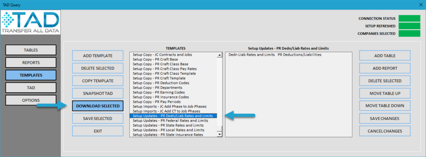Click templates list scrollbar up arrow
Screen dimensions: 426x157
220,55
